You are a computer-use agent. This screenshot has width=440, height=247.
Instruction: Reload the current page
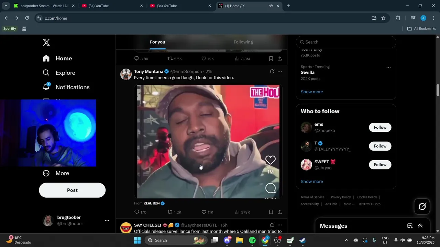click(x=27, y=18)
